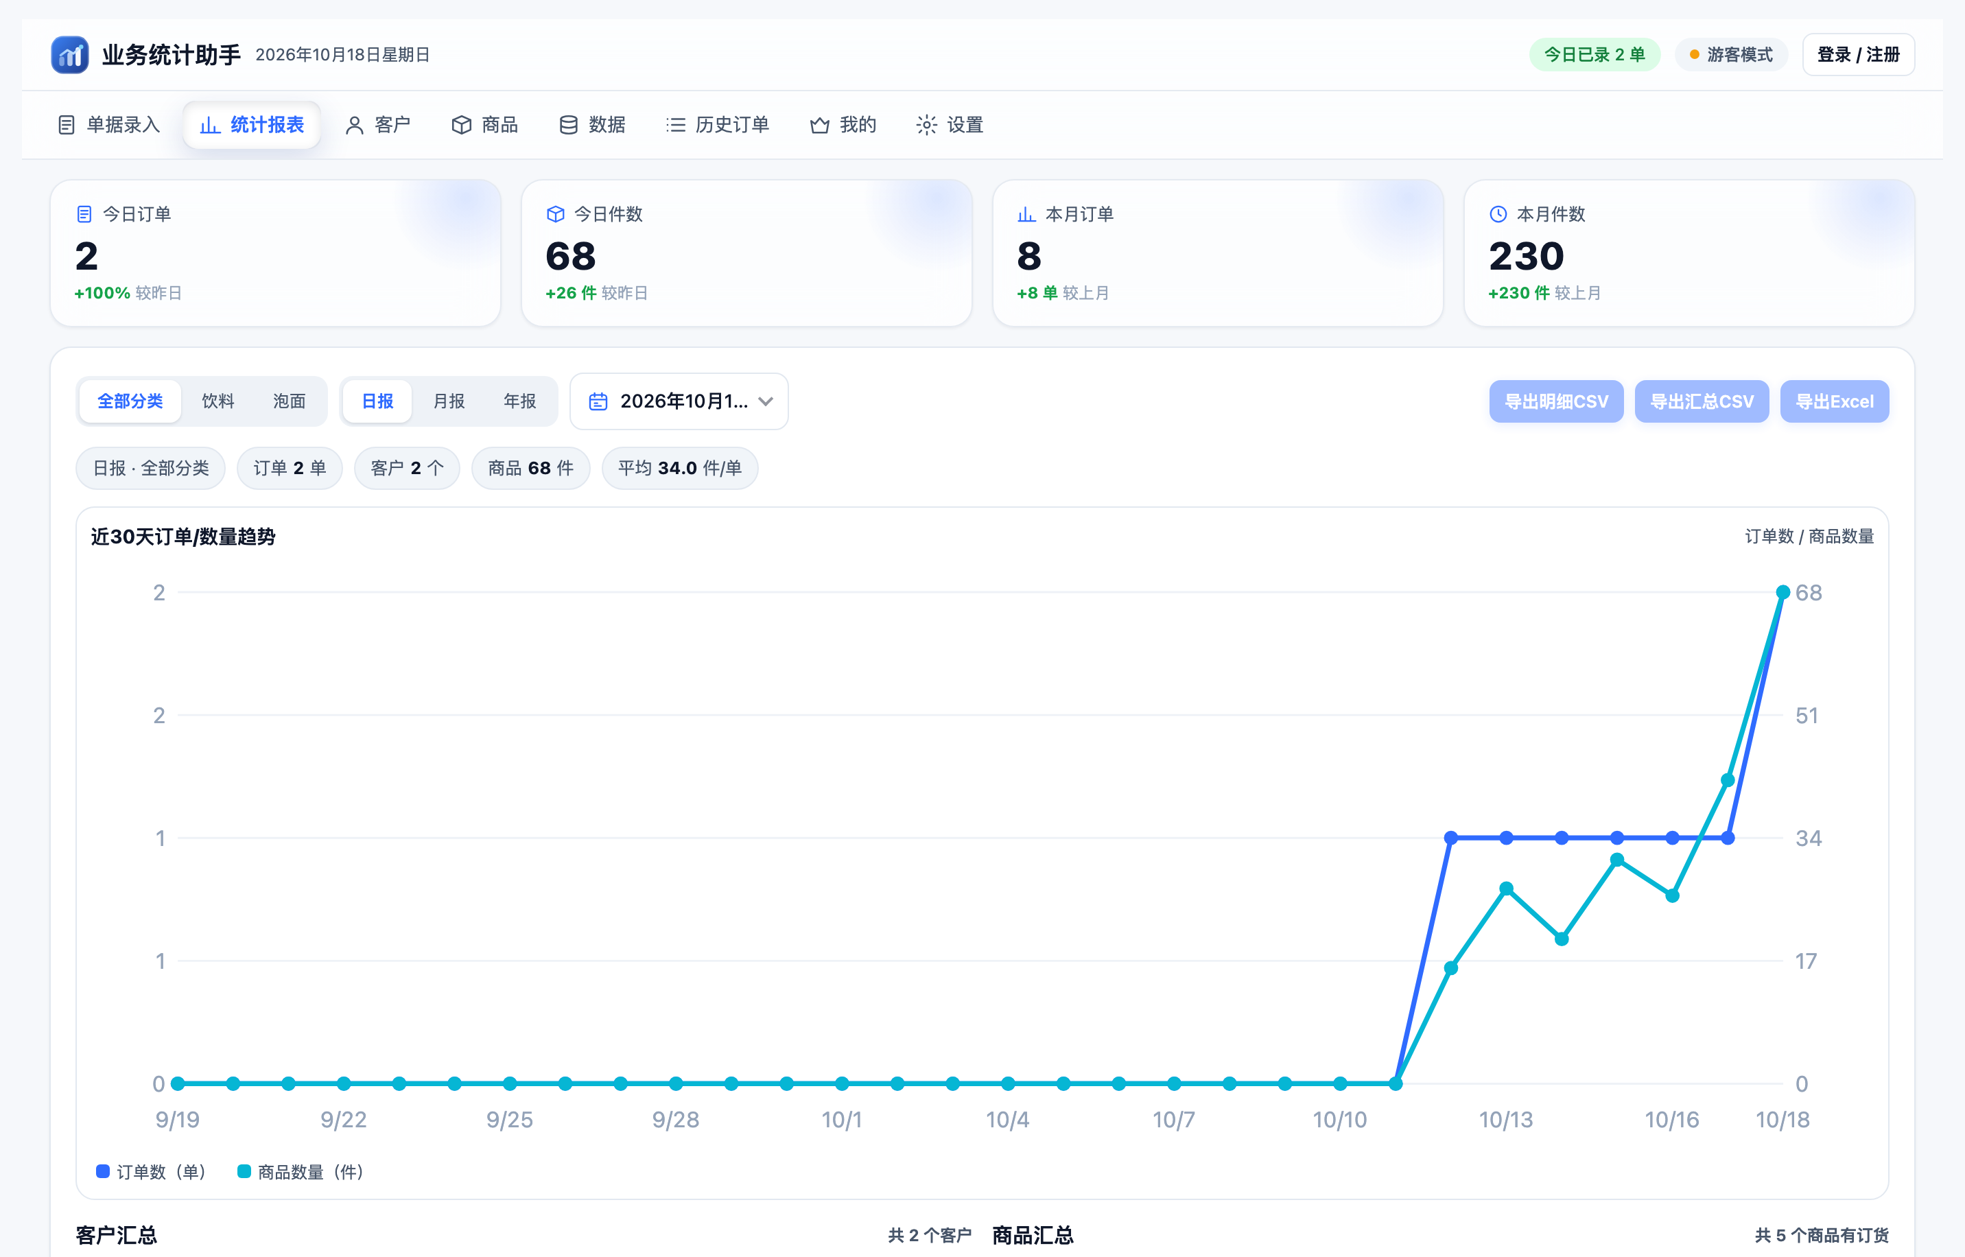Switch to the 设置 tab
Screen dimensions: 1965x1257
coord(950,125)
